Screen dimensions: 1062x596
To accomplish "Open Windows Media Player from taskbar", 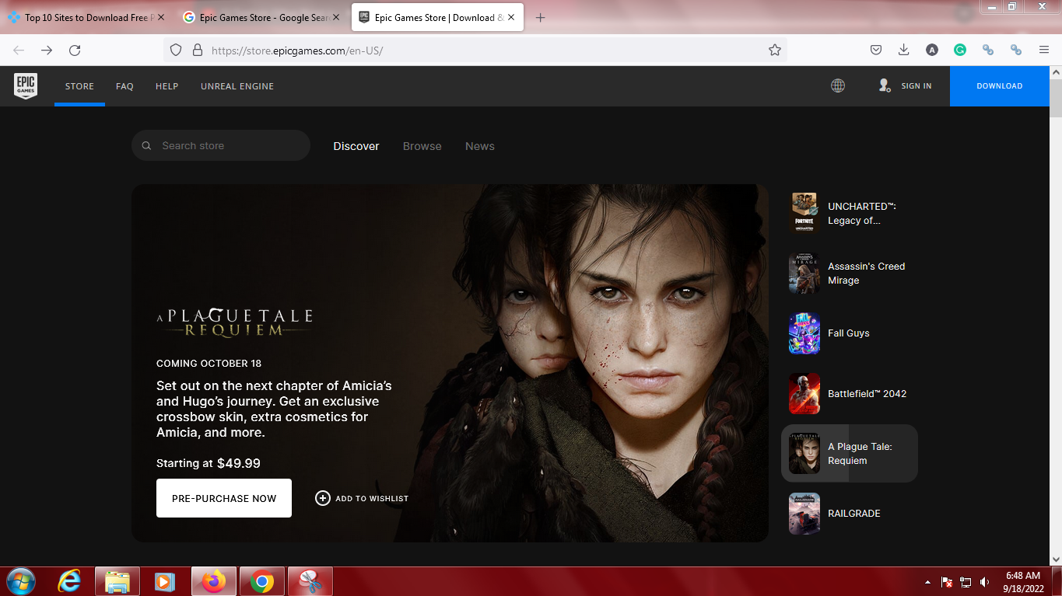I will [x=164, y=581].
